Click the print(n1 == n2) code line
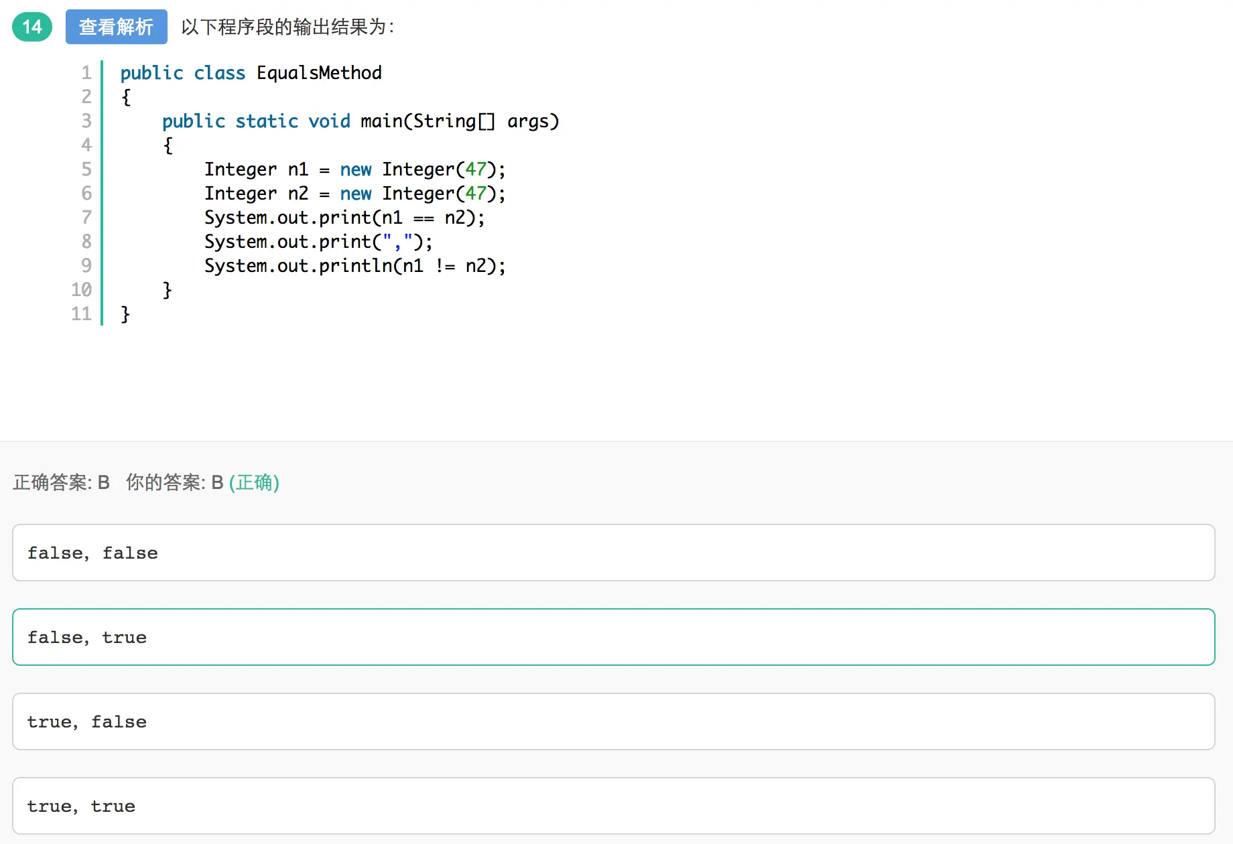Image resolution: width=1233 pixels, height=844 pixels. [344, 218]
